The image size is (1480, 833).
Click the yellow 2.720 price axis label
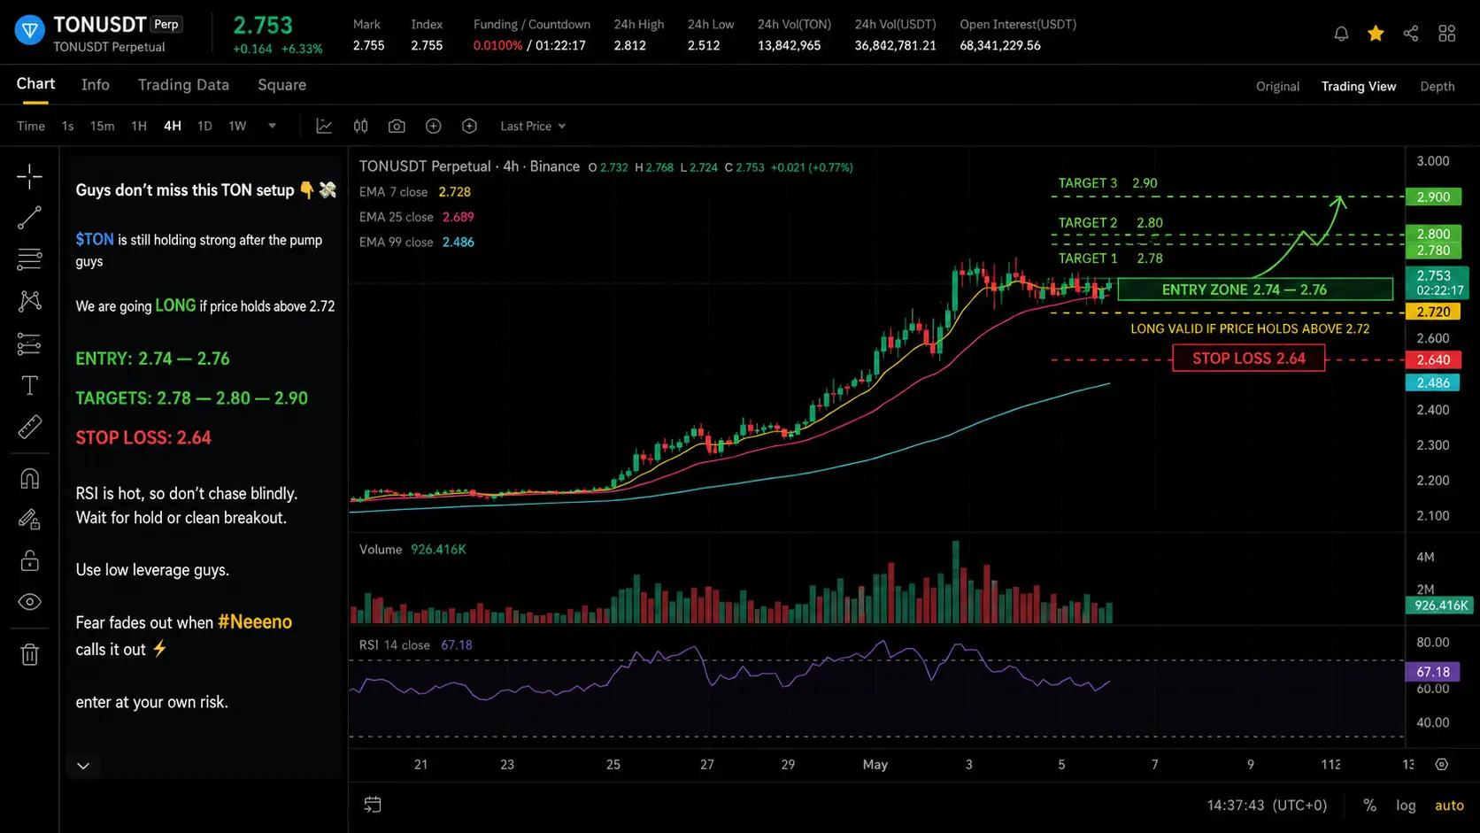pos(1433,312)
